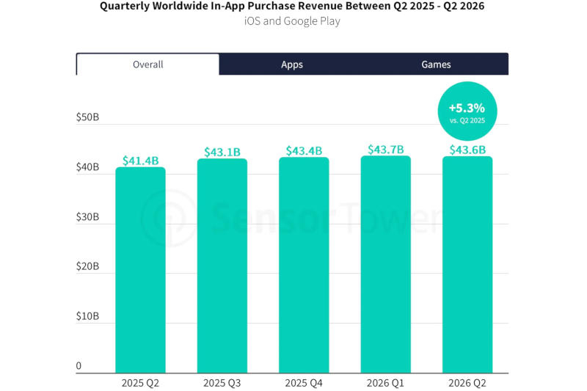
Task: Click the 2025 Q2 axis label
Action: pyautogui.click(x=140, y=383)
